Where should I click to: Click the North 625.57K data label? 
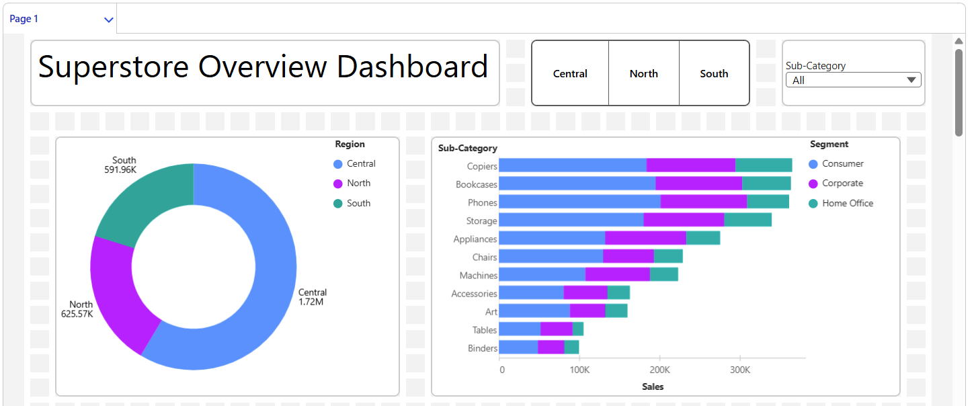77,309
